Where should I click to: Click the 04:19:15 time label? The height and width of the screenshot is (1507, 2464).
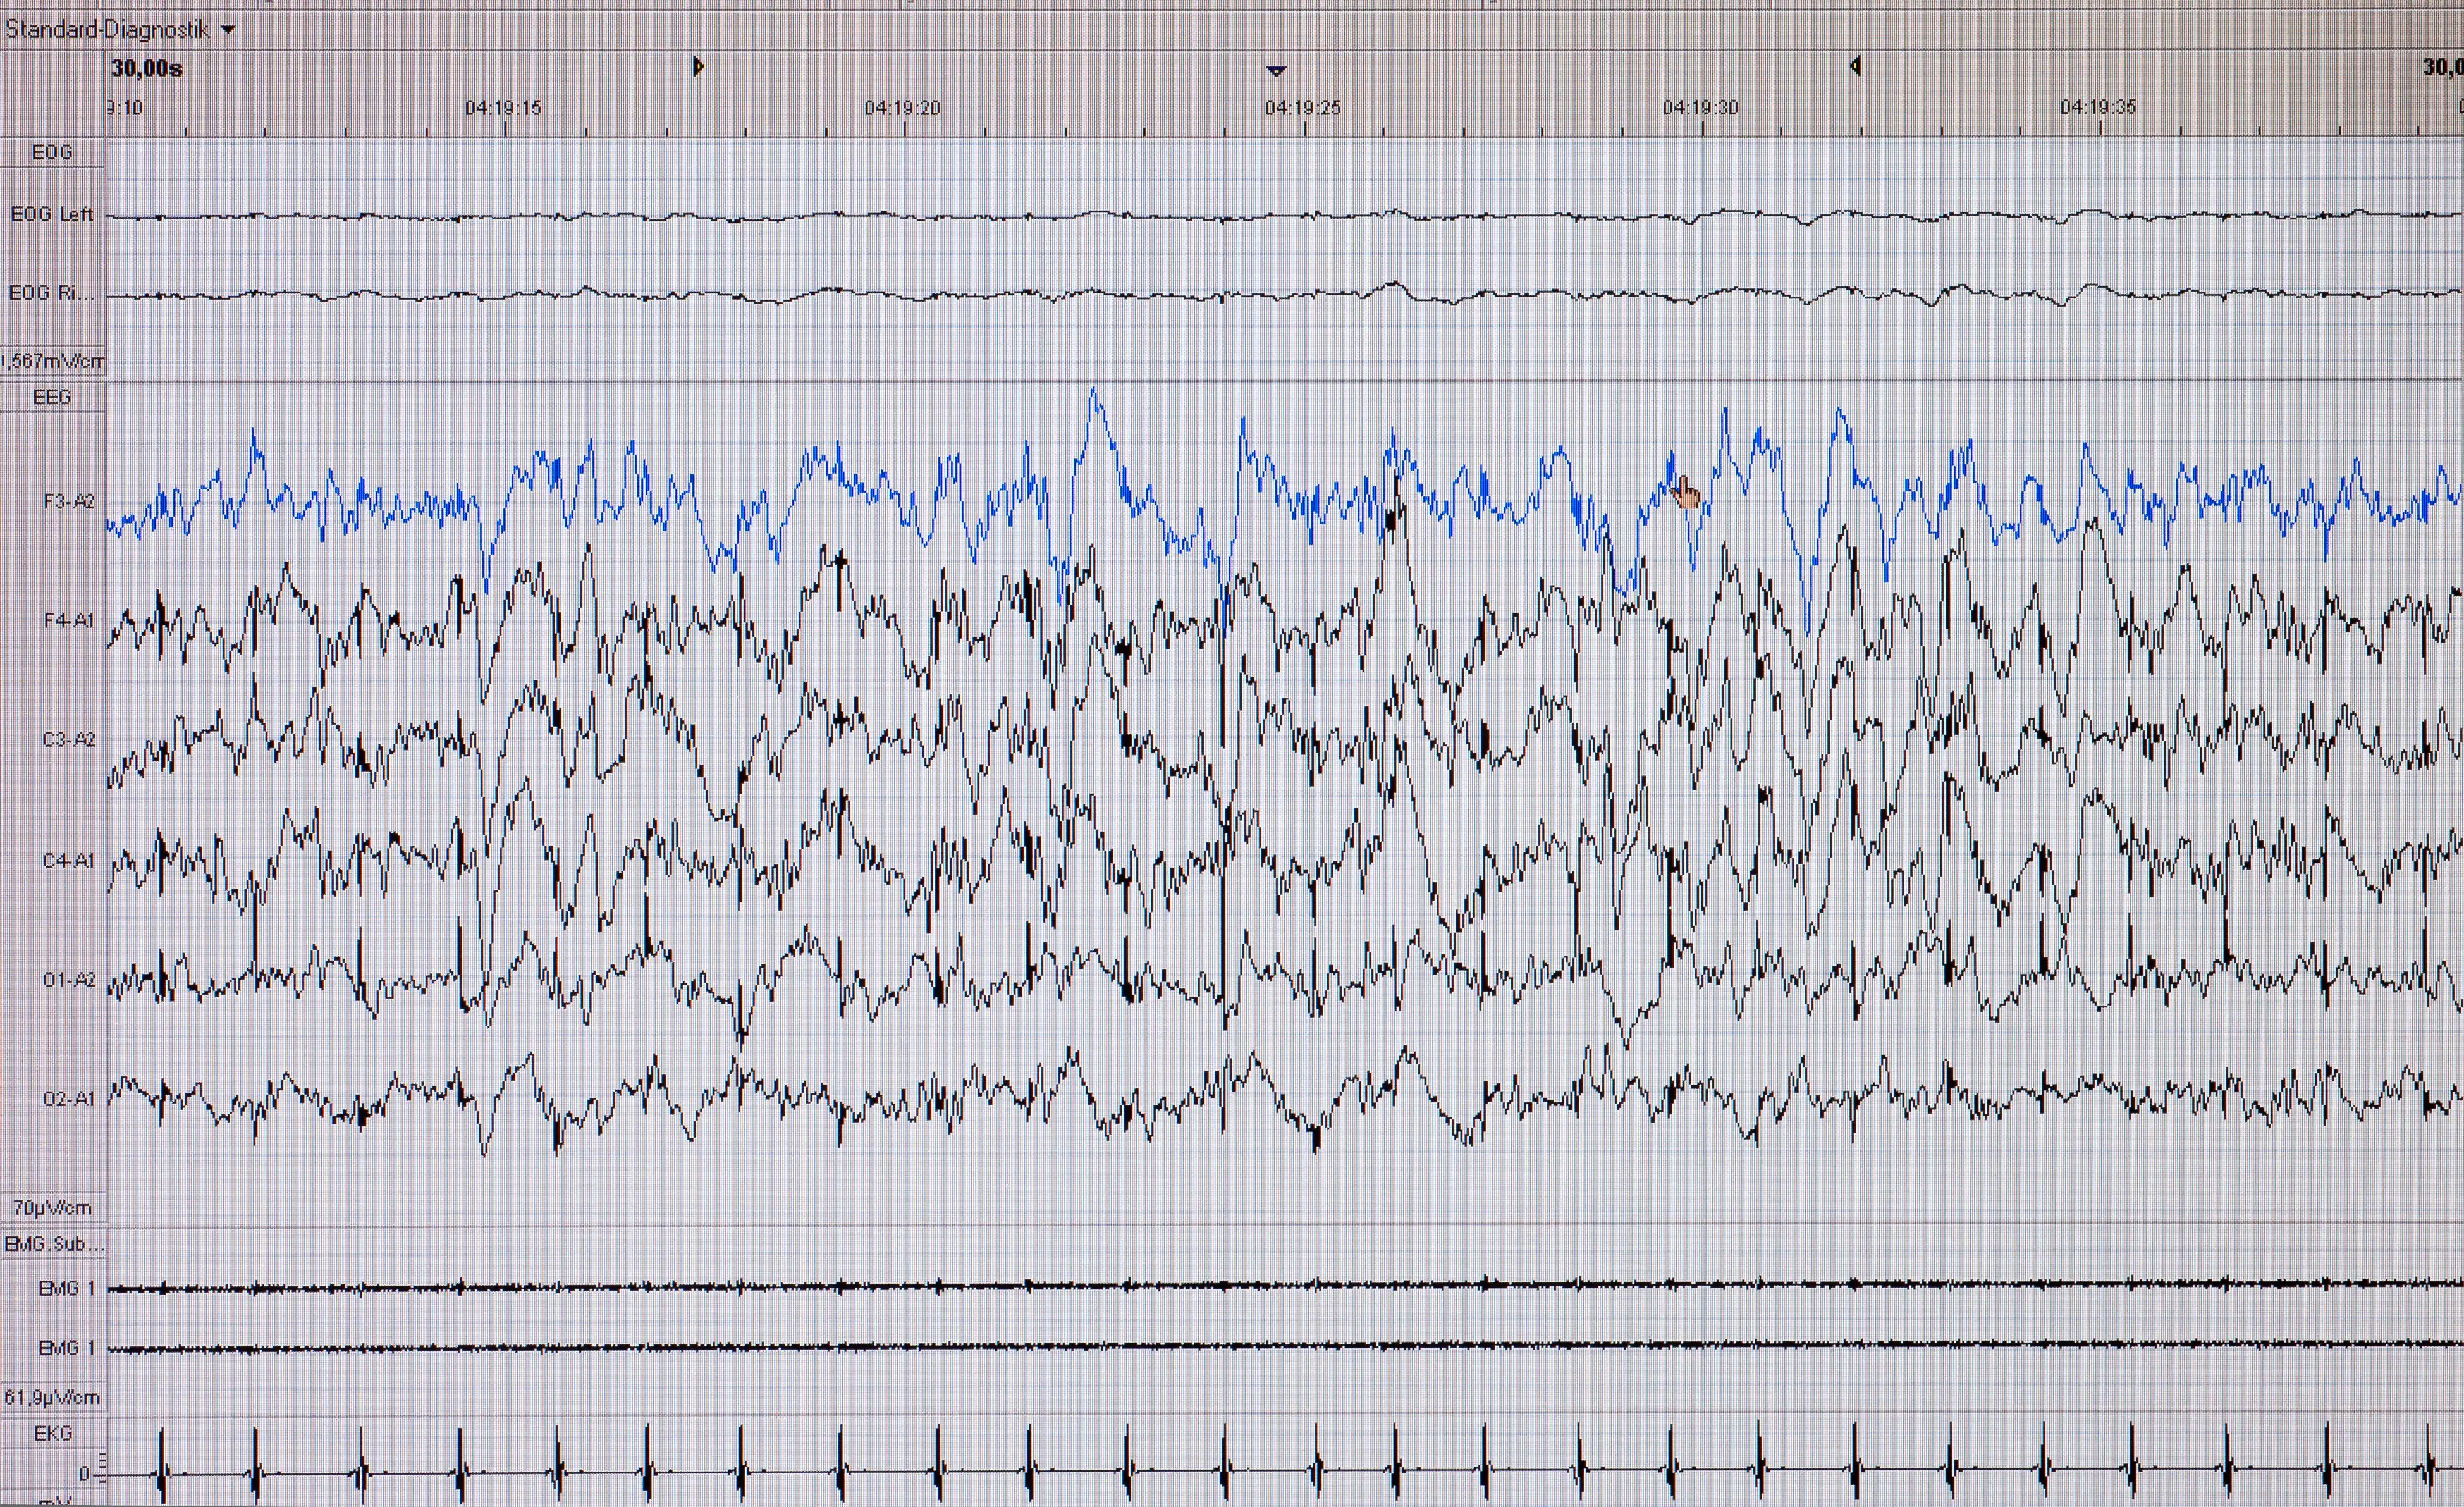point(503,108)
